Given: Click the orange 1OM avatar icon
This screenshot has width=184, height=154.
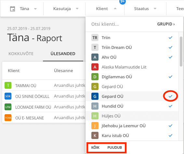Looking at the screenshot, I should (x=8, y=117).
